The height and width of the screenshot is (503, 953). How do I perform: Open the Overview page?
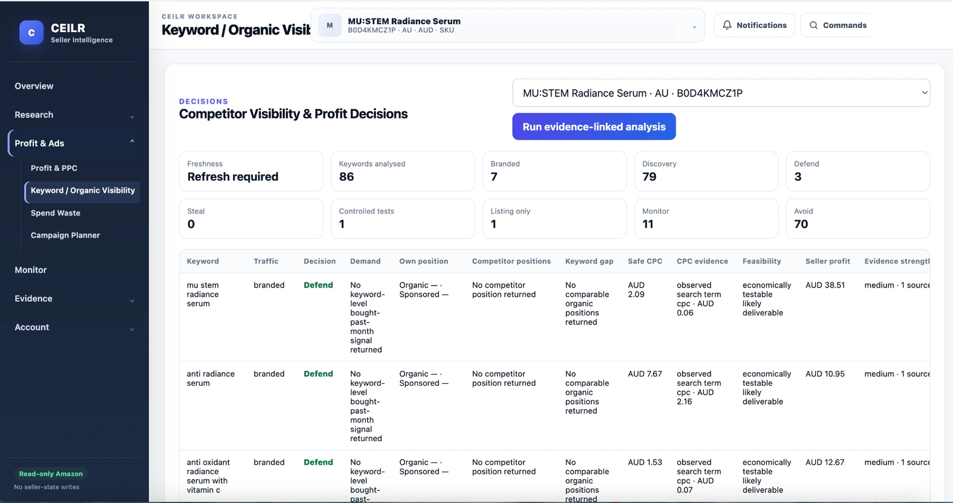[74, 86]
